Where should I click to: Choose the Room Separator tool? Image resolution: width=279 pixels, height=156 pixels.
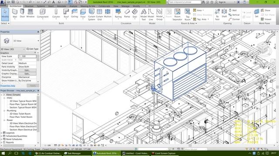pyautogui.click(x=177, y=15)
